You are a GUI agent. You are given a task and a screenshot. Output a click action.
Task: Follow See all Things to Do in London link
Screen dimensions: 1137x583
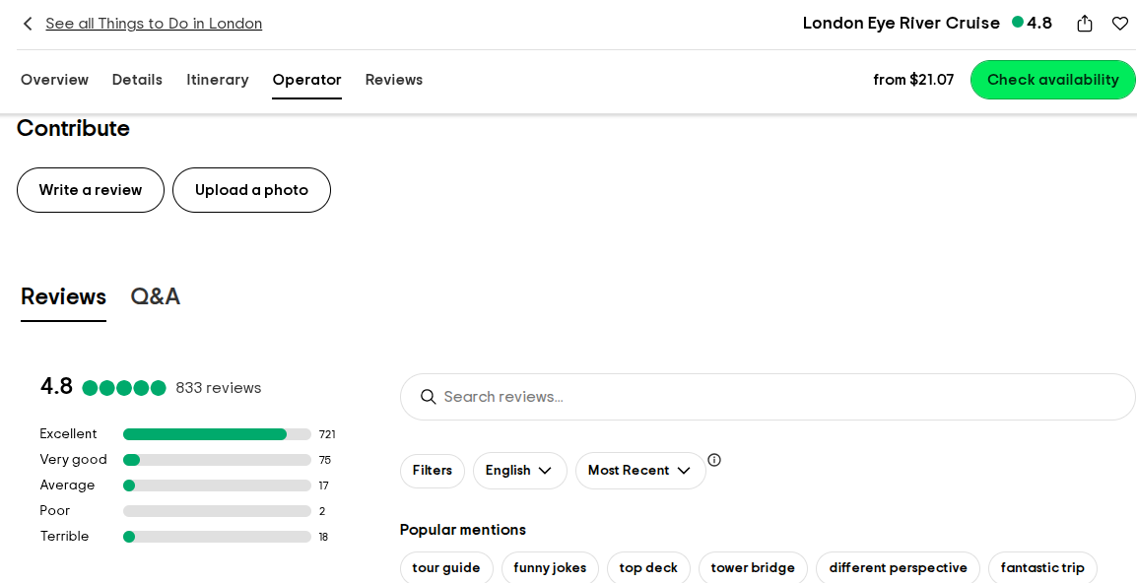(x=154, y=24)
